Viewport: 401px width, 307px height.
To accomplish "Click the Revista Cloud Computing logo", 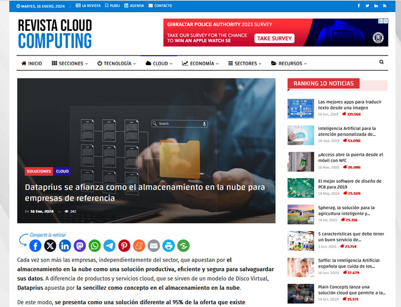I will 55,33.
